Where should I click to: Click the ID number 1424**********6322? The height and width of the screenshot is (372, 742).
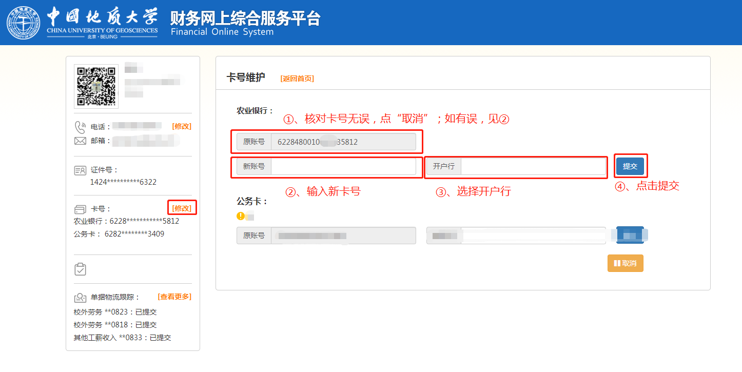(123, 182)
